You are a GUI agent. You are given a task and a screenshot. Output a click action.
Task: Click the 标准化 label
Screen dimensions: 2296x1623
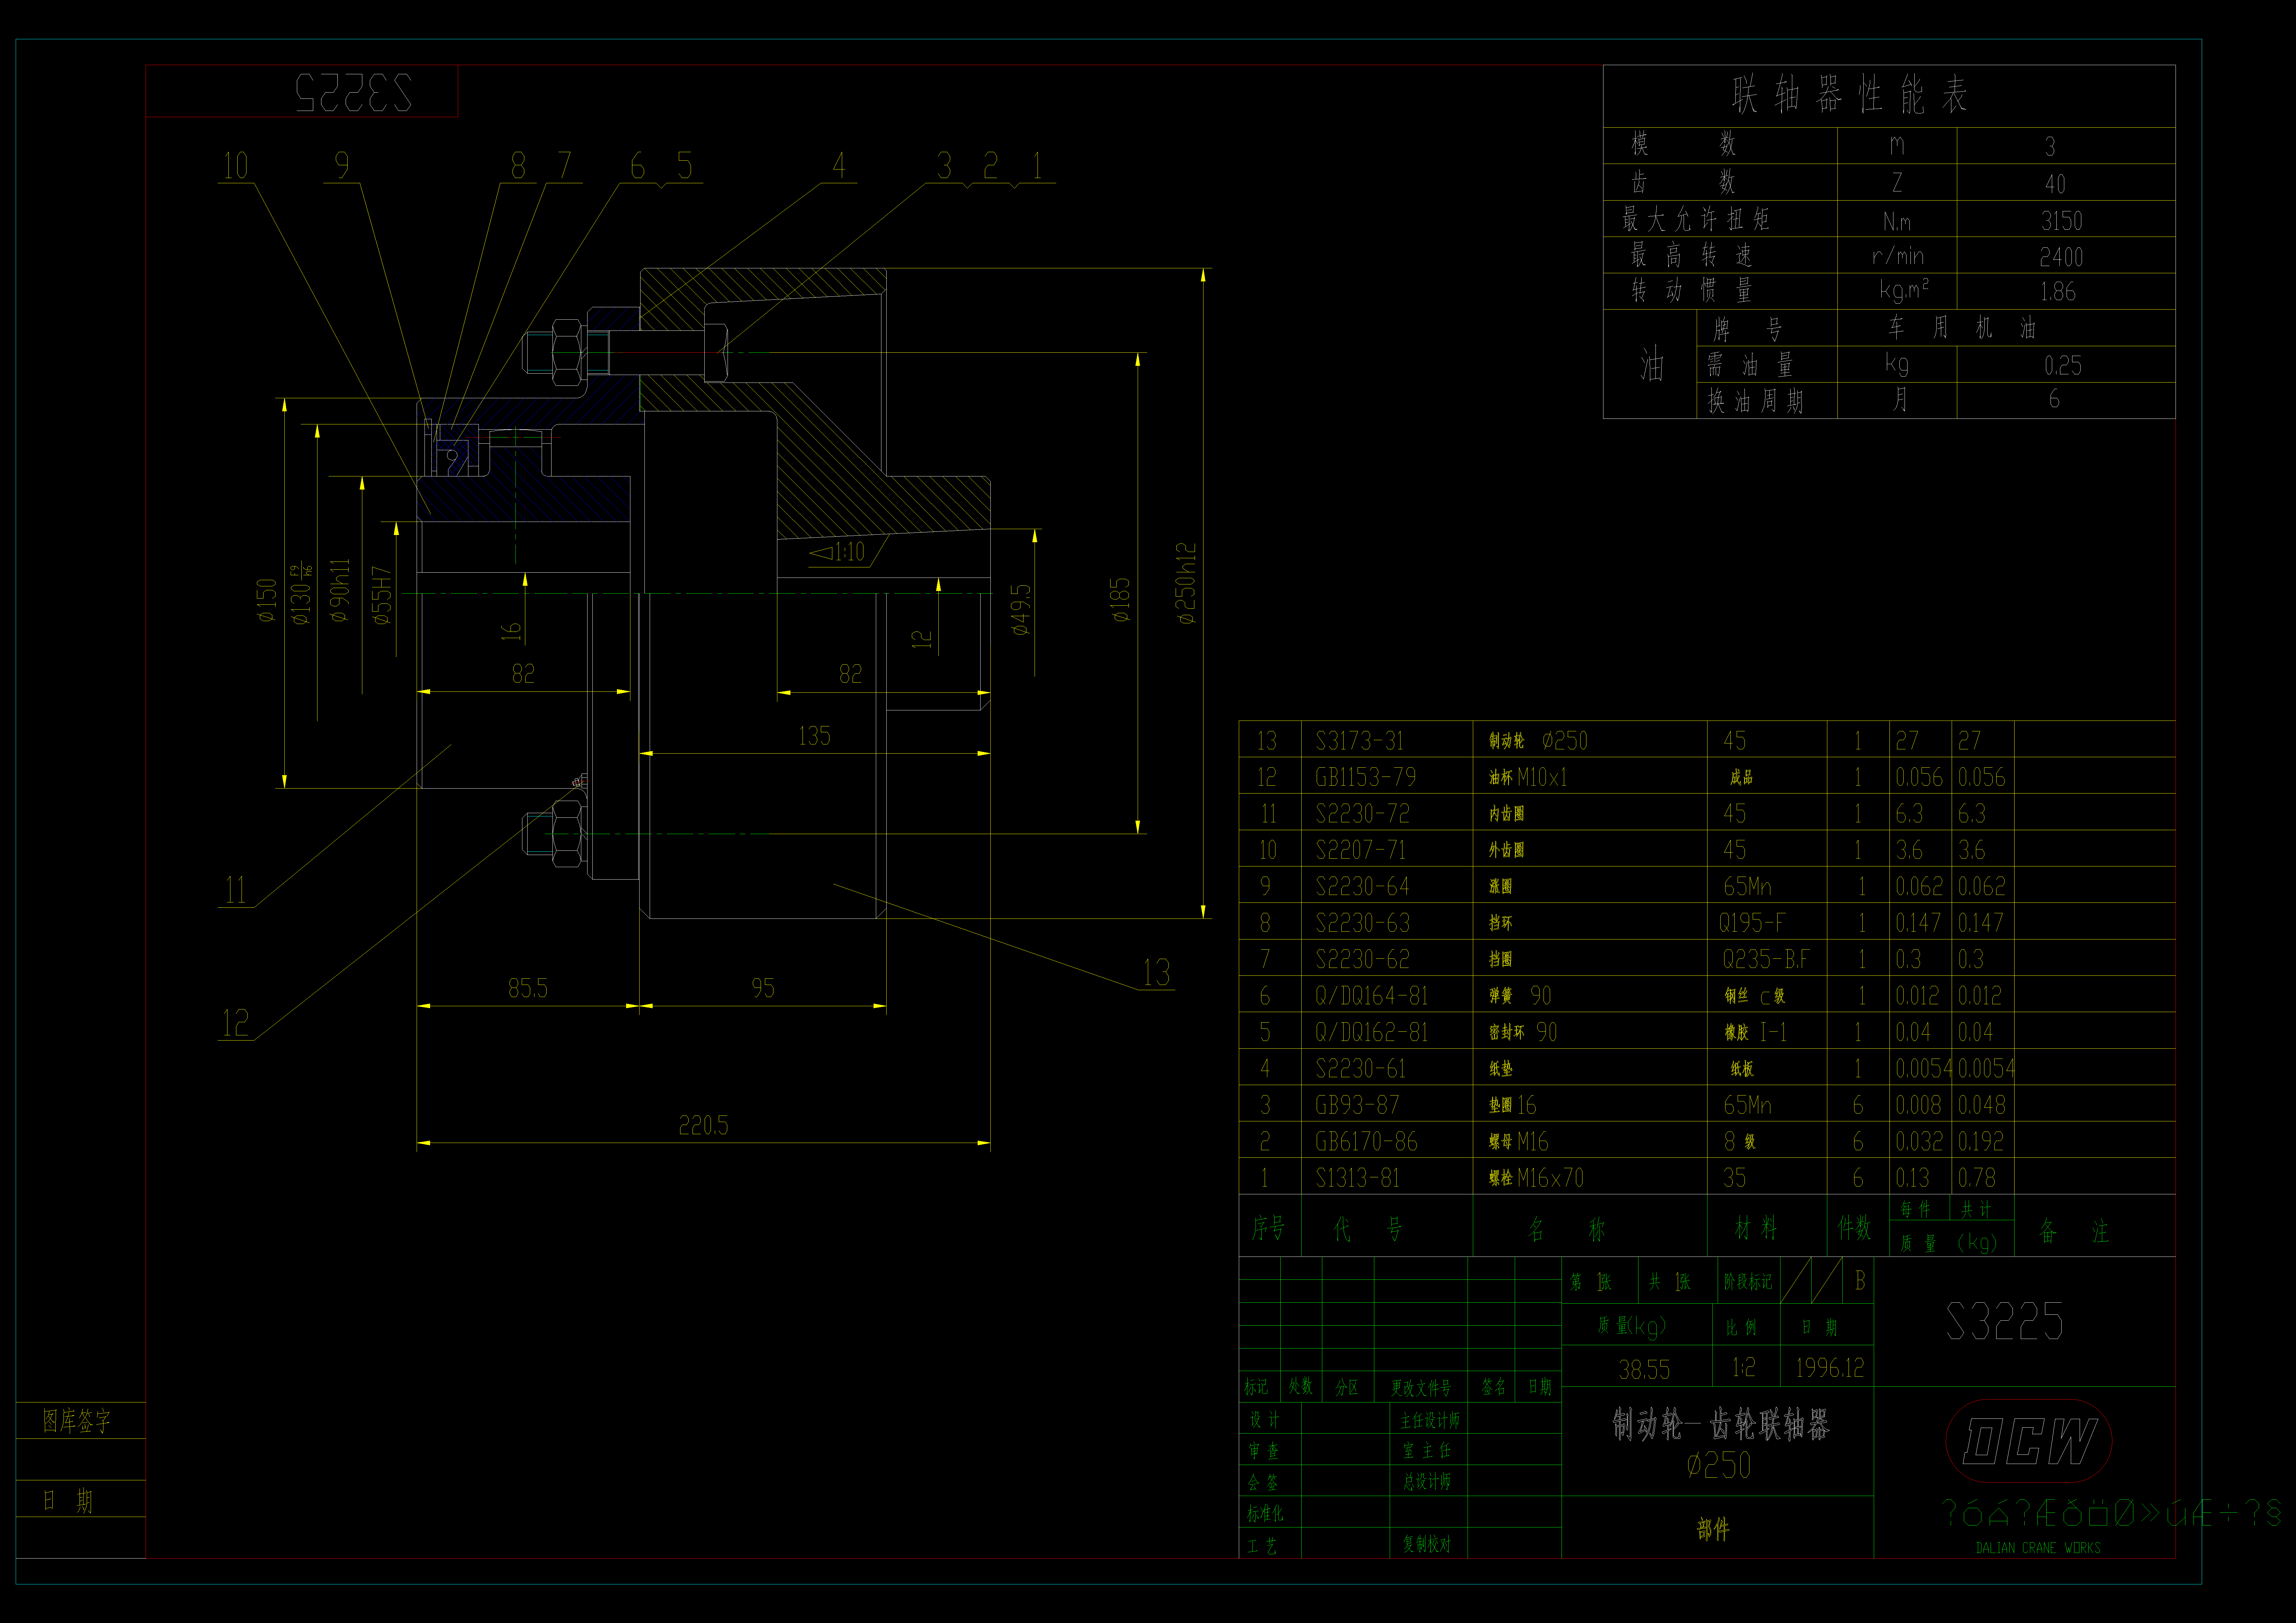click(1265, 1514)
